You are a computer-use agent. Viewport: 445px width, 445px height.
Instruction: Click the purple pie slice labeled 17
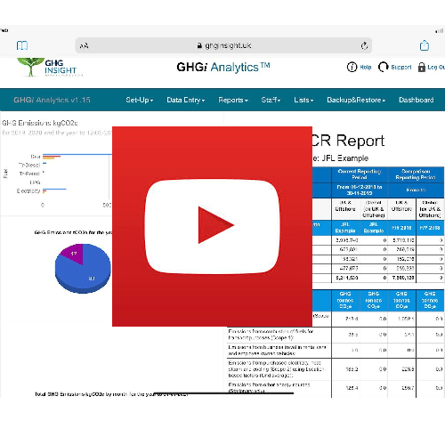point(73,254)
